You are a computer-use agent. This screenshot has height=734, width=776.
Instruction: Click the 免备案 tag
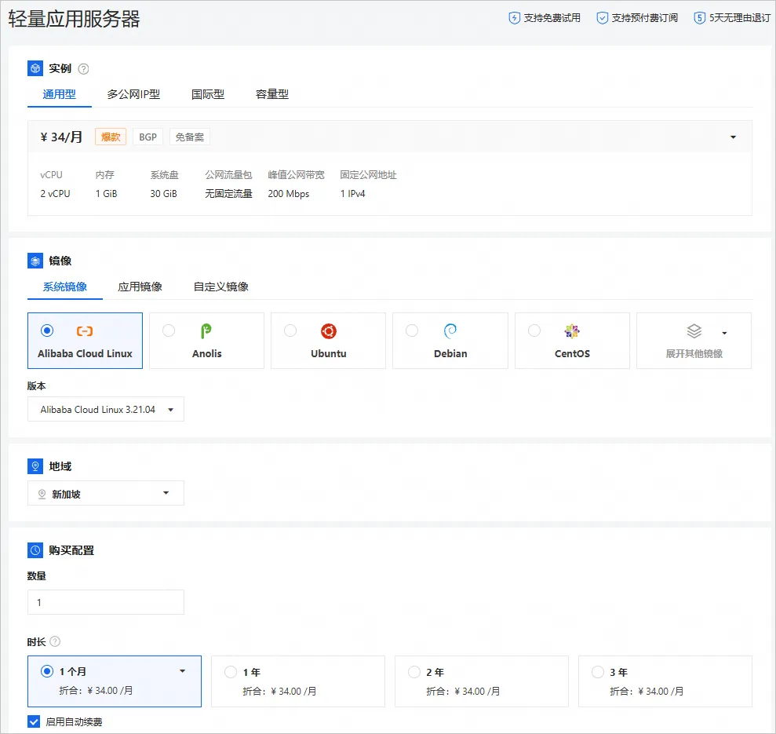(190, 137)
